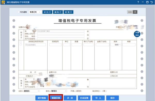Image resolution: width=155 pixels, height=101 pixels.
Task: Click the return arrow icon in title bar
Action: click(x=152, y=2)
